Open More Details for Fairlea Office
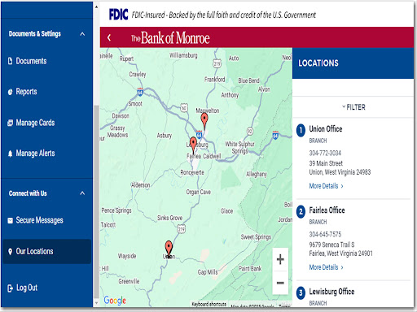 click(x=326, y=267)
